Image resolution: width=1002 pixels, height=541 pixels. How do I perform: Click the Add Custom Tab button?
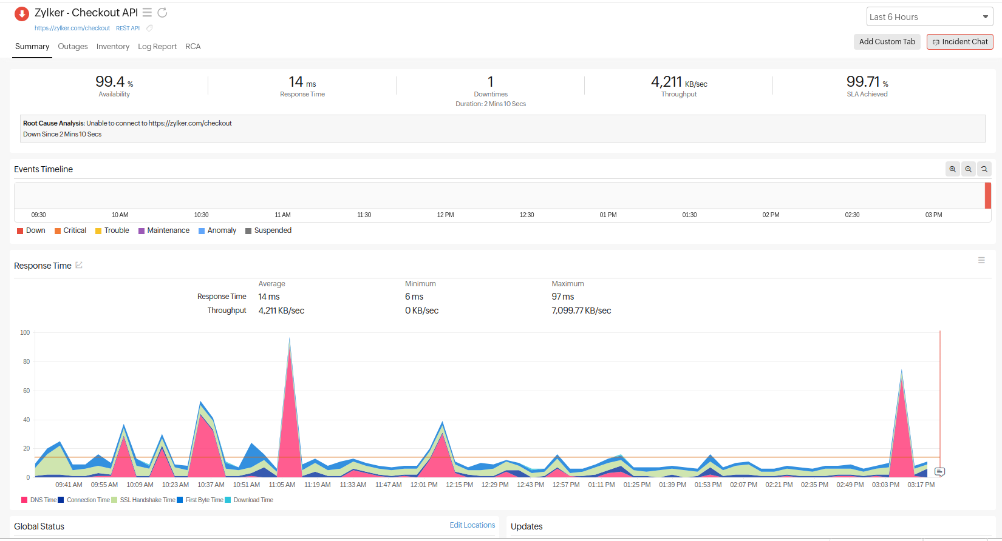(x=887, y=42)
